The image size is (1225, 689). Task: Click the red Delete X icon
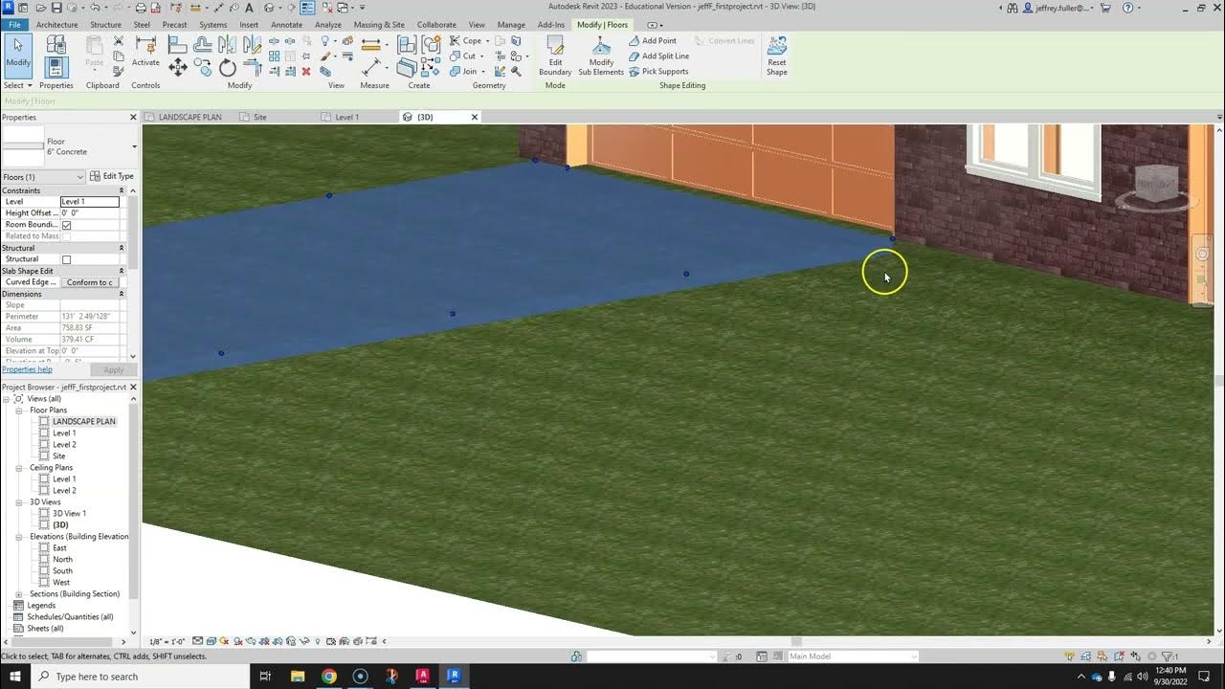[x=306, y=72]
